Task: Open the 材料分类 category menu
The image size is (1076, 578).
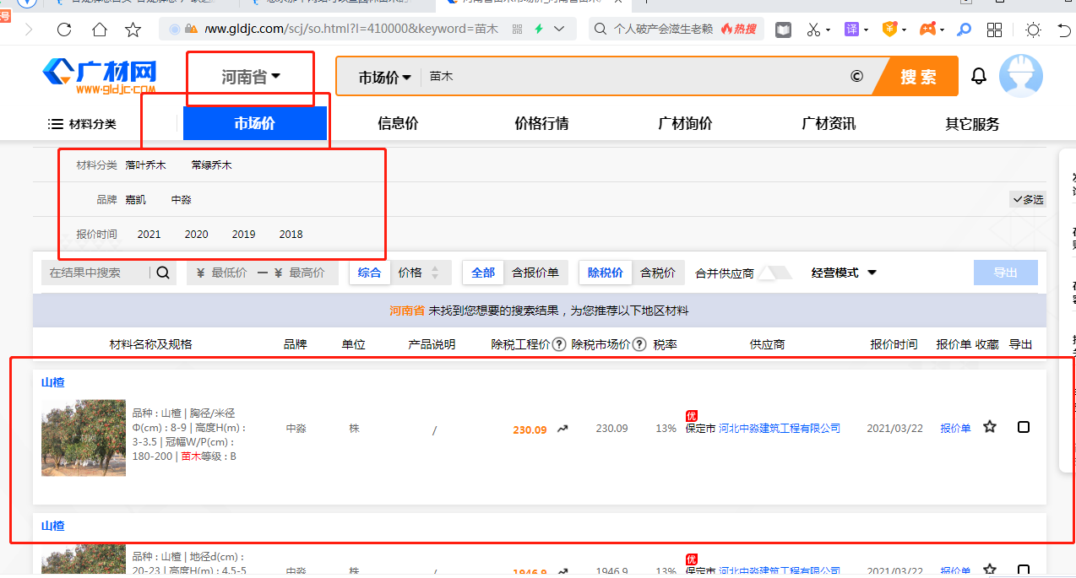Action: click(82, 124)
